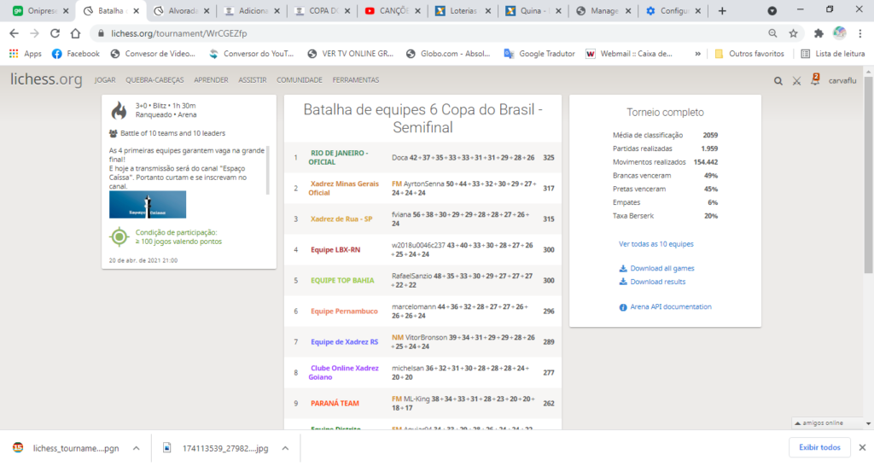Open the COMUNIDADE menu
Viewport: 874px width, 466px height.
(x=299, y=80)
